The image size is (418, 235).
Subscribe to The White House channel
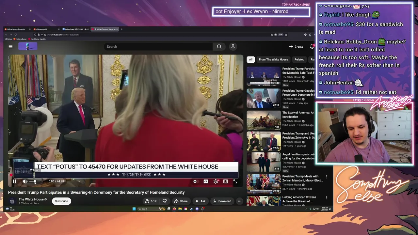pos(61,201)
